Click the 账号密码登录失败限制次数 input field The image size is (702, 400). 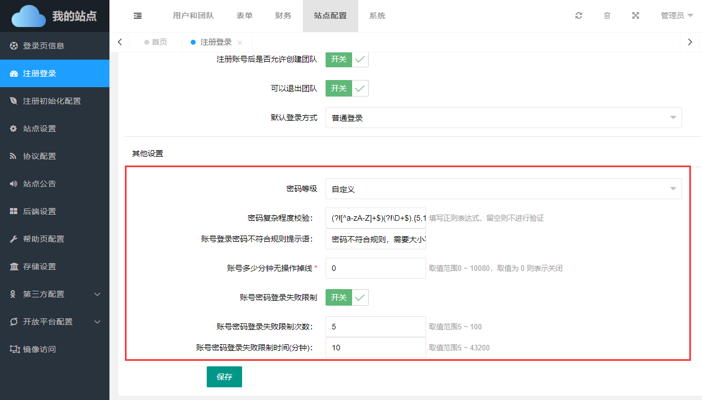coord(375,327)
